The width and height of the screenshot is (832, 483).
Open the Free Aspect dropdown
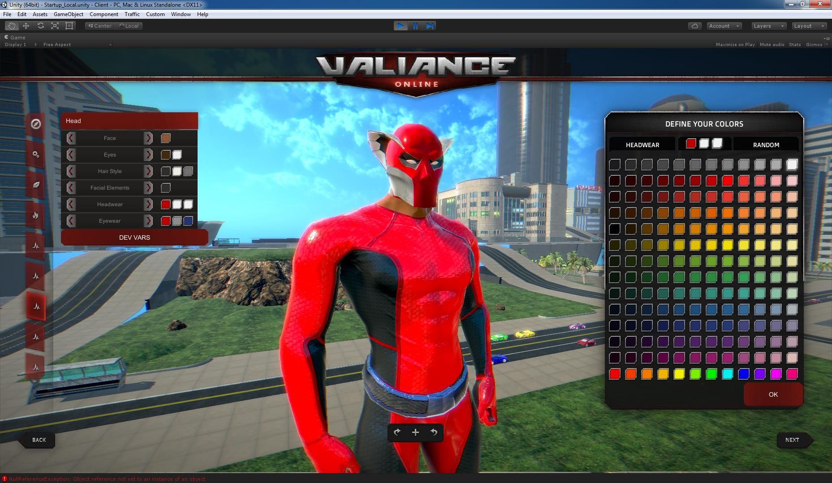pyautogui.click(x=76, y=44)
